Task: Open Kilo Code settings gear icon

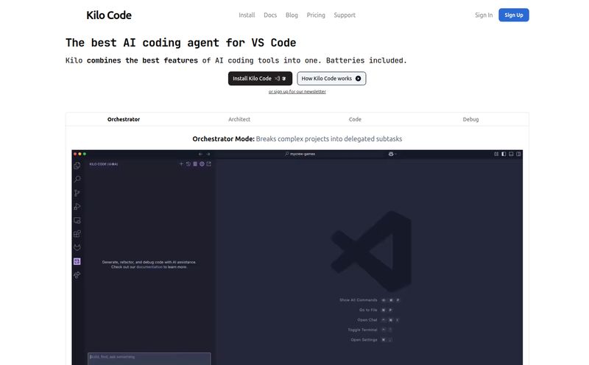Action: (202, 164)
